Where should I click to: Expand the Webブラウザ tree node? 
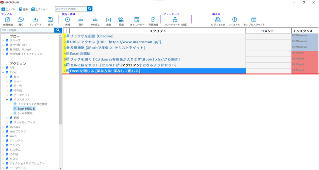(x=3, y=131)
